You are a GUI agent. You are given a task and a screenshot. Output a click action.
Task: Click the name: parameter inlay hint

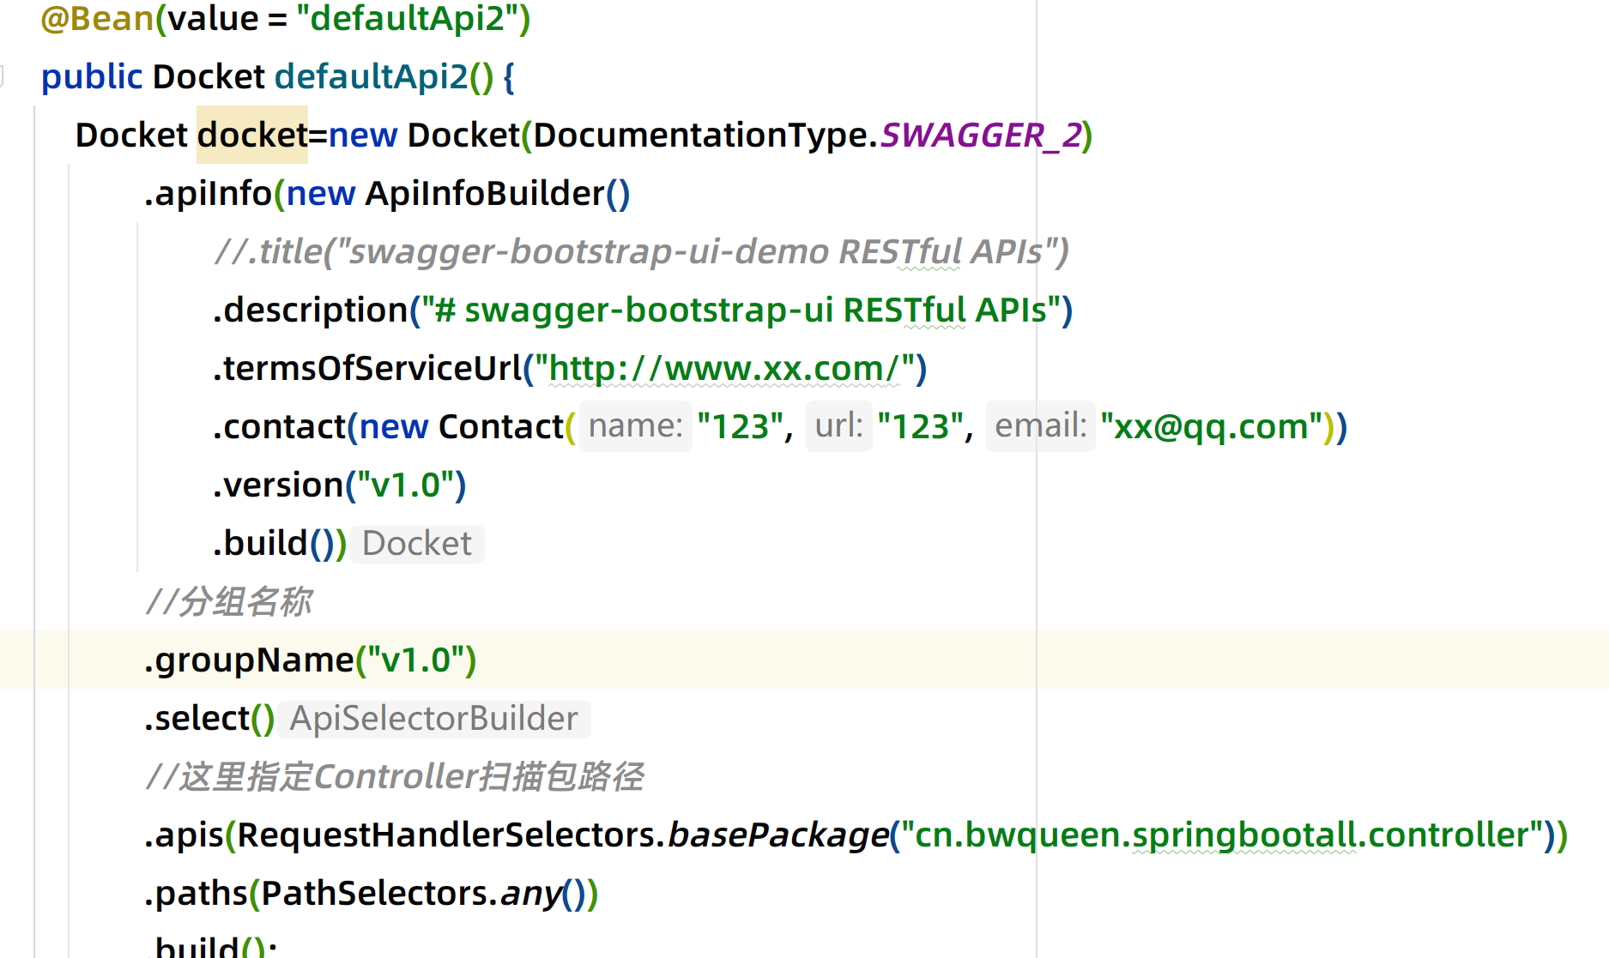coord(635,426)
